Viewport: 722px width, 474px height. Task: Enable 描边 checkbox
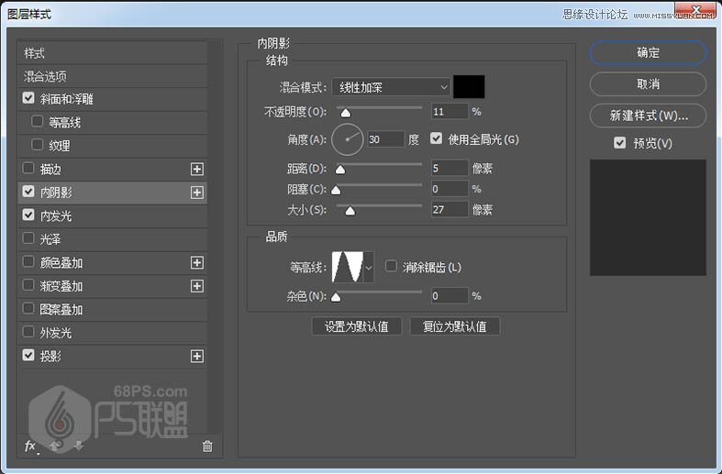click(28, 169)
